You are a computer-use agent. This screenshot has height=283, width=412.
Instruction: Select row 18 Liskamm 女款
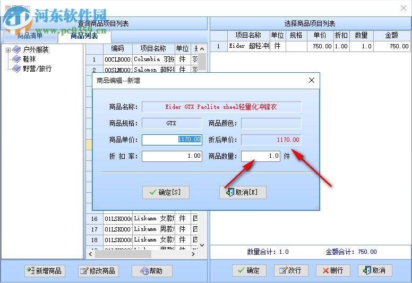click(142, 240)
